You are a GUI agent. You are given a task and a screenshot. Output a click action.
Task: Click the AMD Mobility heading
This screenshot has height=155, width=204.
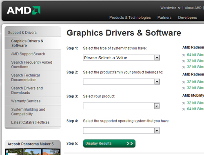pos(193,95)
